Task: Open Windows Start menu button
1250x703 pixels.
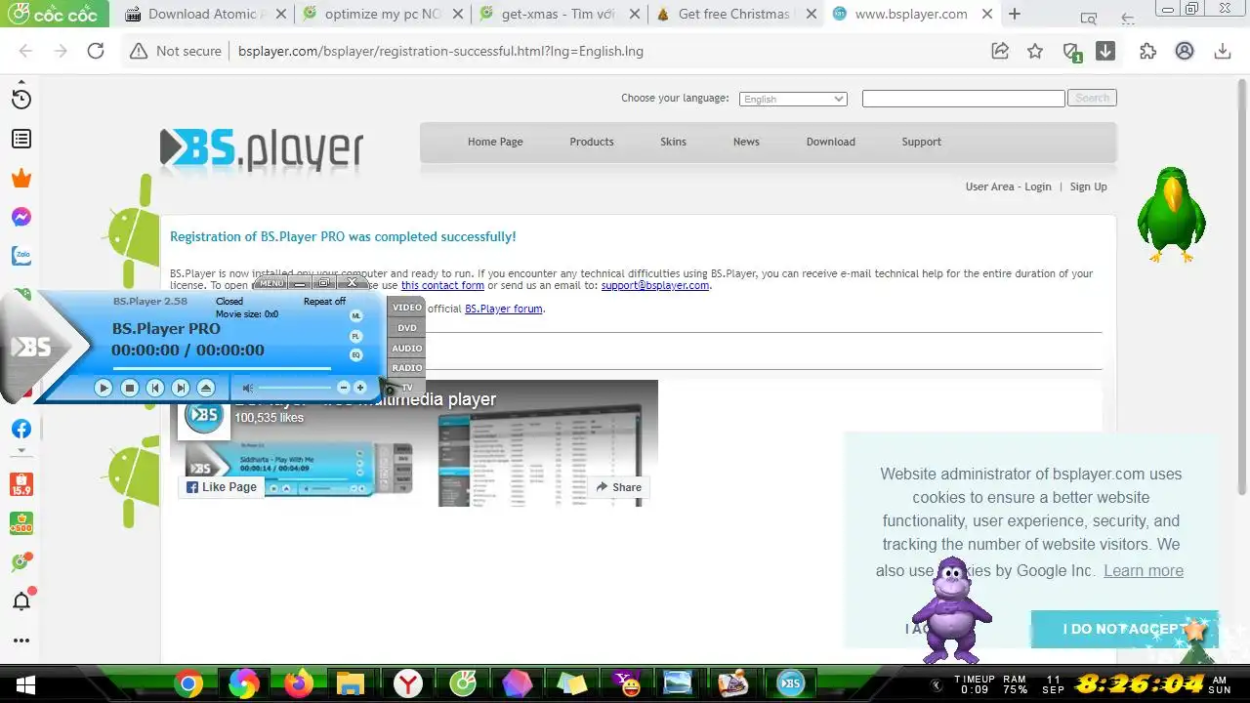Action: pos(25,683)
